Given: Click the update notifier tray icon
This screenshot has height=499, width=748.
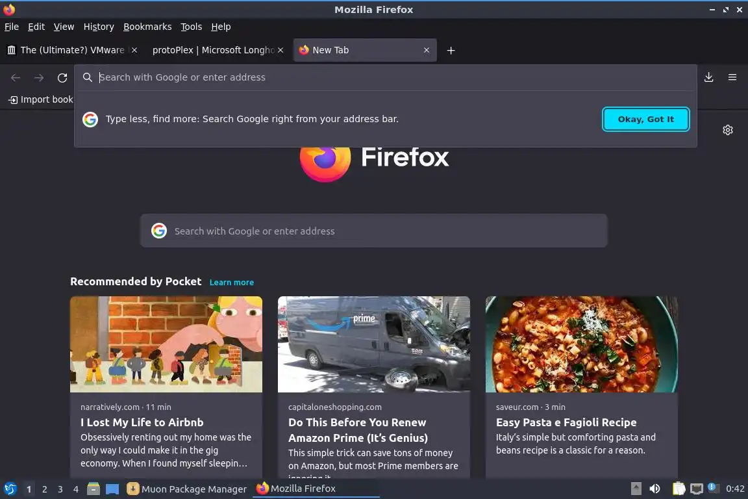Looking at the screenshot, I should coord(713,487).
